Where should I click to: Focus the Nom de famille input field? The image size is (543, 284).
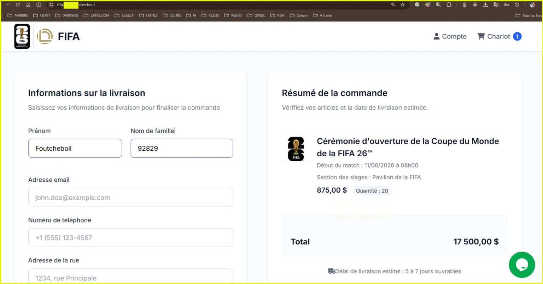tap(182, 148)
